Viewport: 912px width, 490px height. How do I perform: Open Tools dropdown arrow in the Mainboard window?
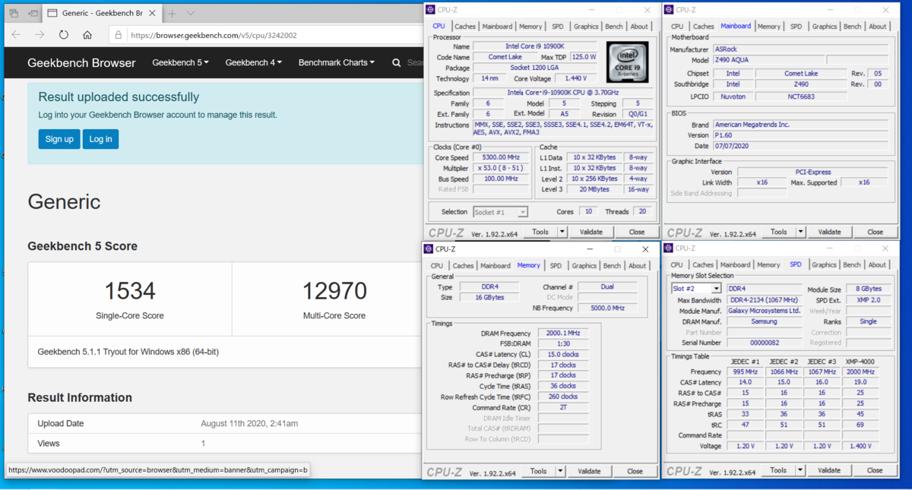(x=800, y=232)
